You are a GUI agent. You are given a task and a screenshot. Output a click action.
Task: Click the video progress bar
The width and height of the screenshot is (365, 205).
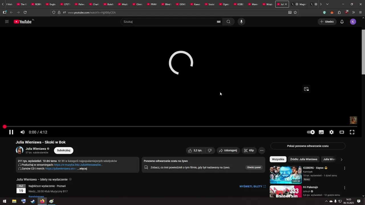(181, 126)
